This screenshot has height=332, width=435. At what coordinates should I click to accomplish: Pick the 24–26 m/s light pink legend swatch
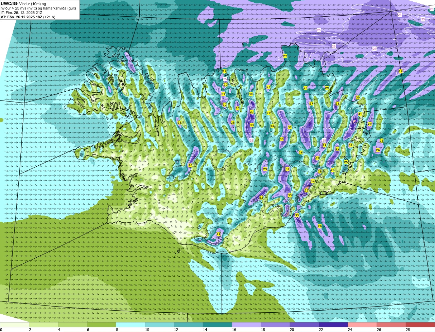(363, 325)
